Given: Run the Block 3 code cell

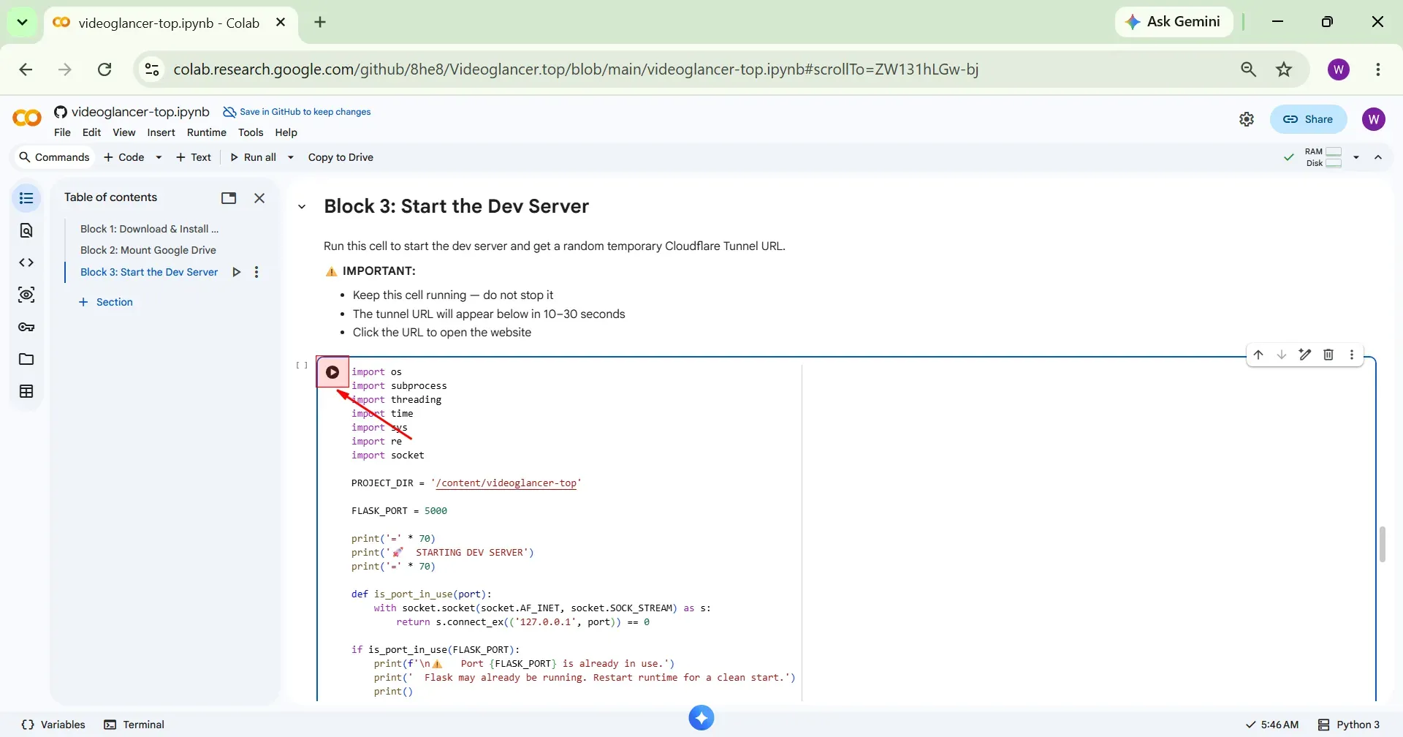Looking at the screenshot, I should (332, 372).
